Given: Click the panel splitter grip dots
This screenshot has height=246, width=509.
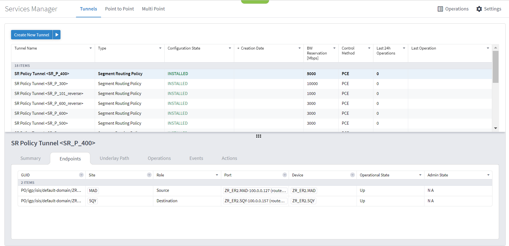Looking at the screenshot, I should 259,136.
